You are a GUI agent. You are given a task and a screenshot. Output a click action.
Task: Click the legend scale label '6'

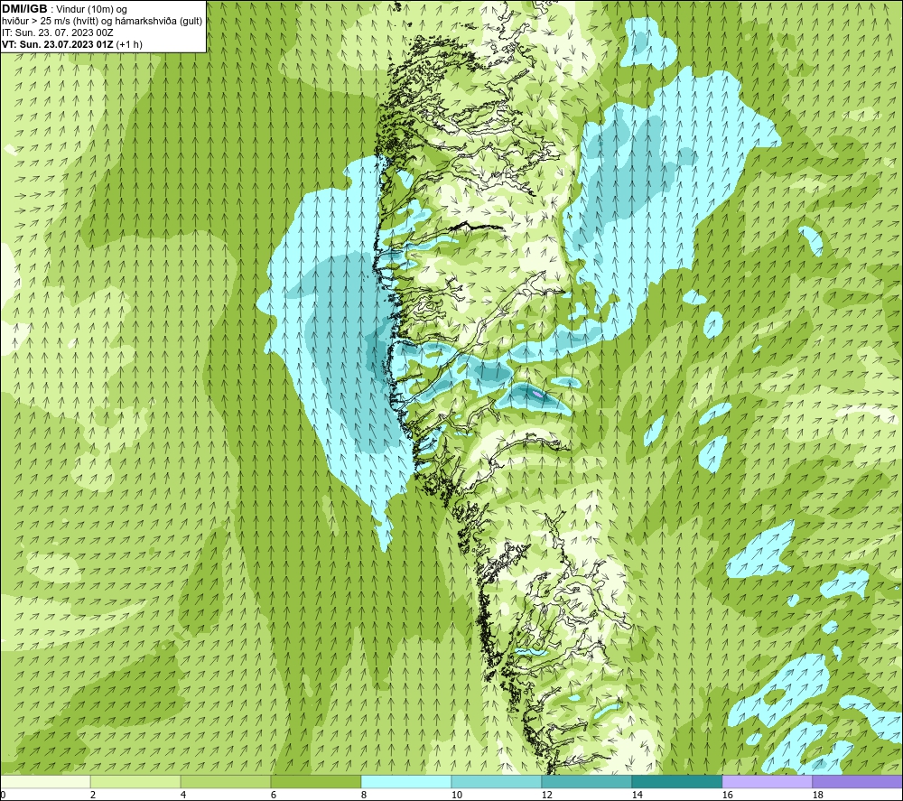pos(274,795)
